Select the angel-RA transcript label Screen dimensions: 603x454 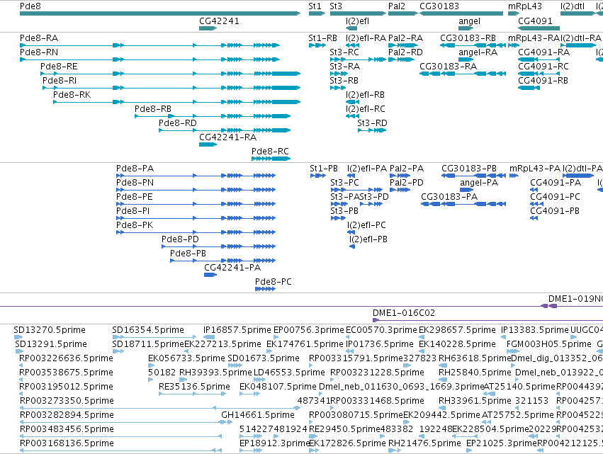click(478, 52)
